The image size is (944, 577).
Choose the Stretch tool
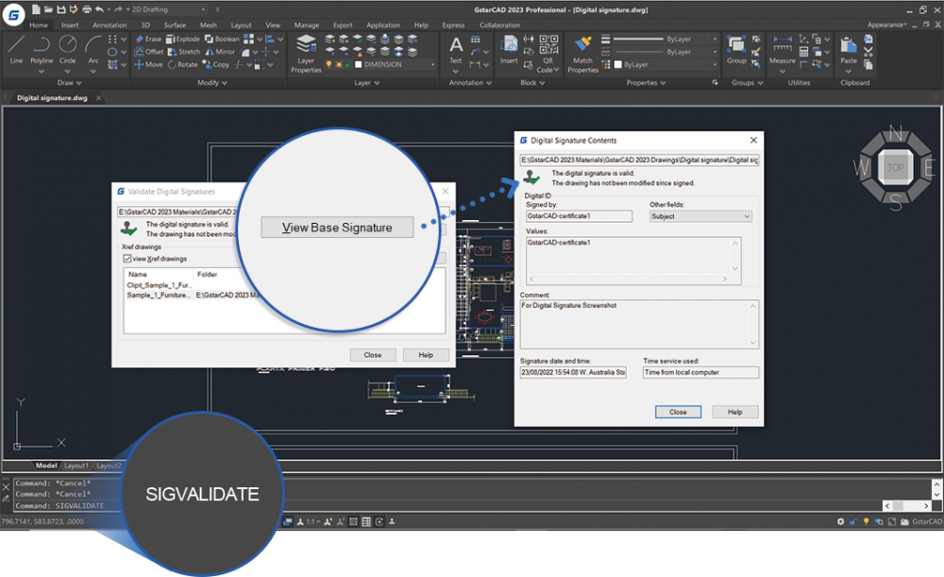(184, 52)
